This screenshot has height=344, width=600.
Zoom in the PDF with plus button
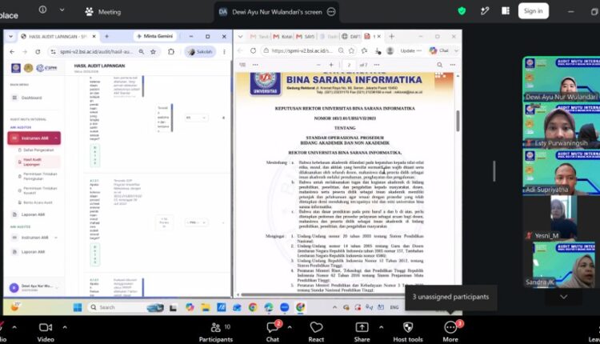331,65
